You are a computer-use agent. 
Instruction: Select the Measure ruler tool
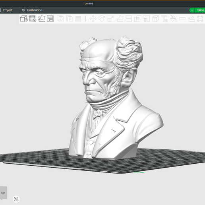pos(182,19)
